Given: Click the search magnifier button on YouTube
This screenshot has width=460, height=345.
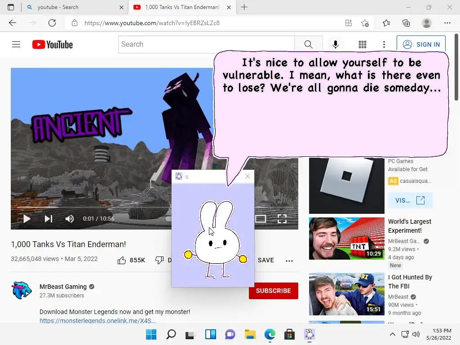Looking at the screenshot, I should coord(308,44).
